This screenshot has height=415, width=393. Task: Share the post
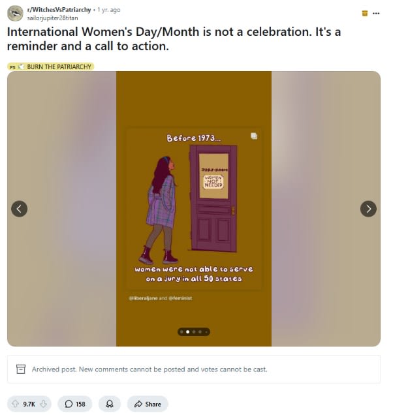148,404
